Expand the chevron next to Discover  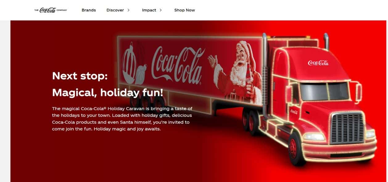pos(128,10)
